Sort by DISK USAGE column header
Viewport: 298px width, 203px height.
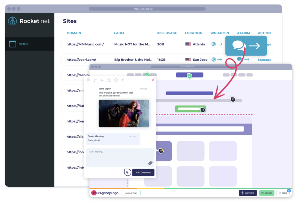167,33
